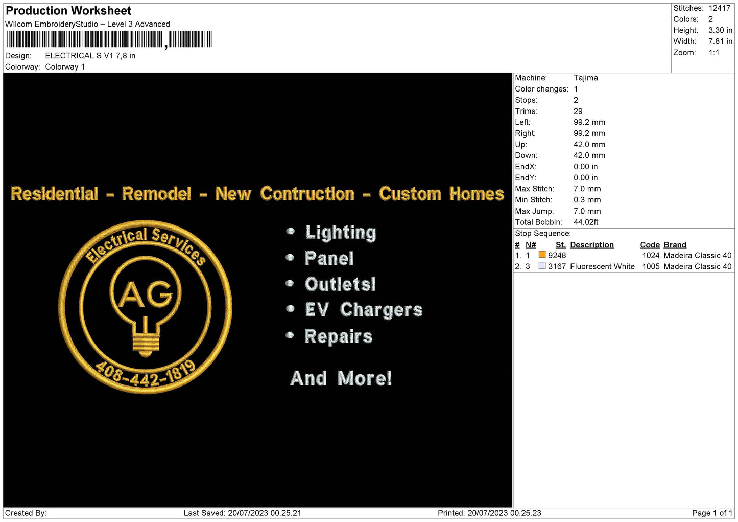Click the Height value 3.30 in
738x522 pixels.
point(720,30)
